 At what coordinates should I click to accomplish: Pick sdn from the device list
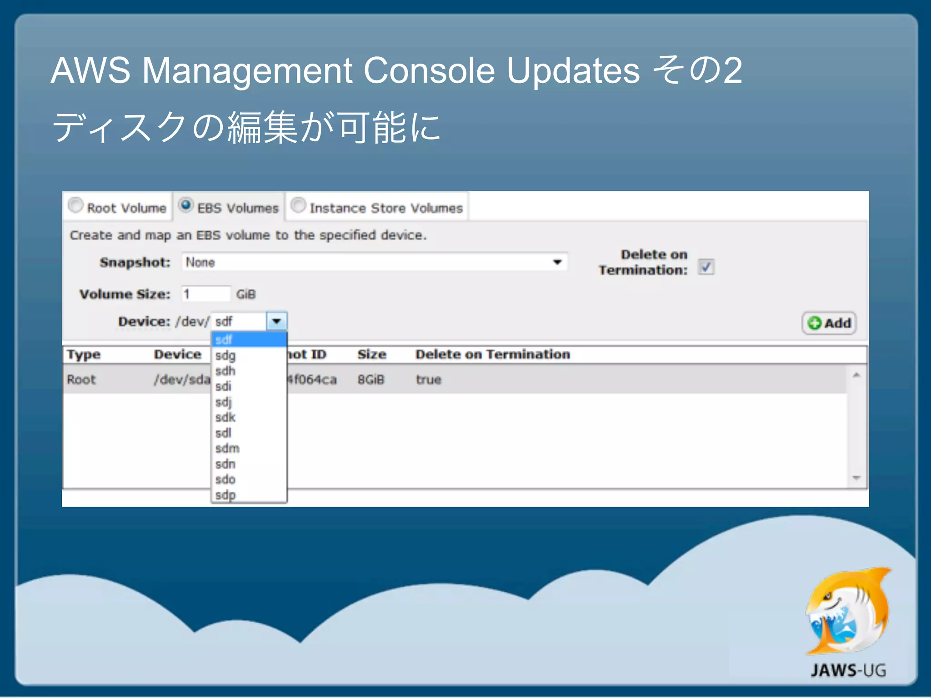point(249,464)
